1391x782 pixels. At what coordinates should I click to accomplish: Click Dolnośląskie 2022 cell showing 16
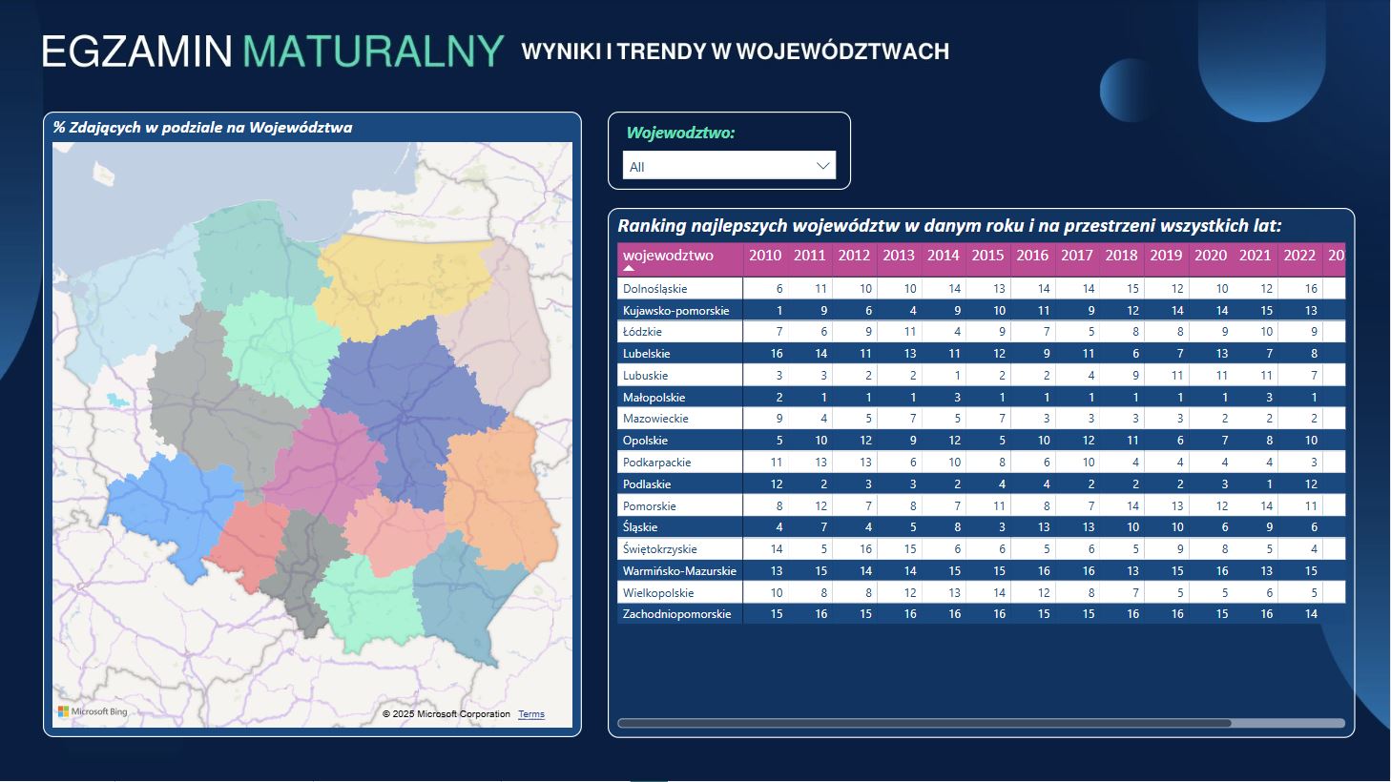(1298, 288)
